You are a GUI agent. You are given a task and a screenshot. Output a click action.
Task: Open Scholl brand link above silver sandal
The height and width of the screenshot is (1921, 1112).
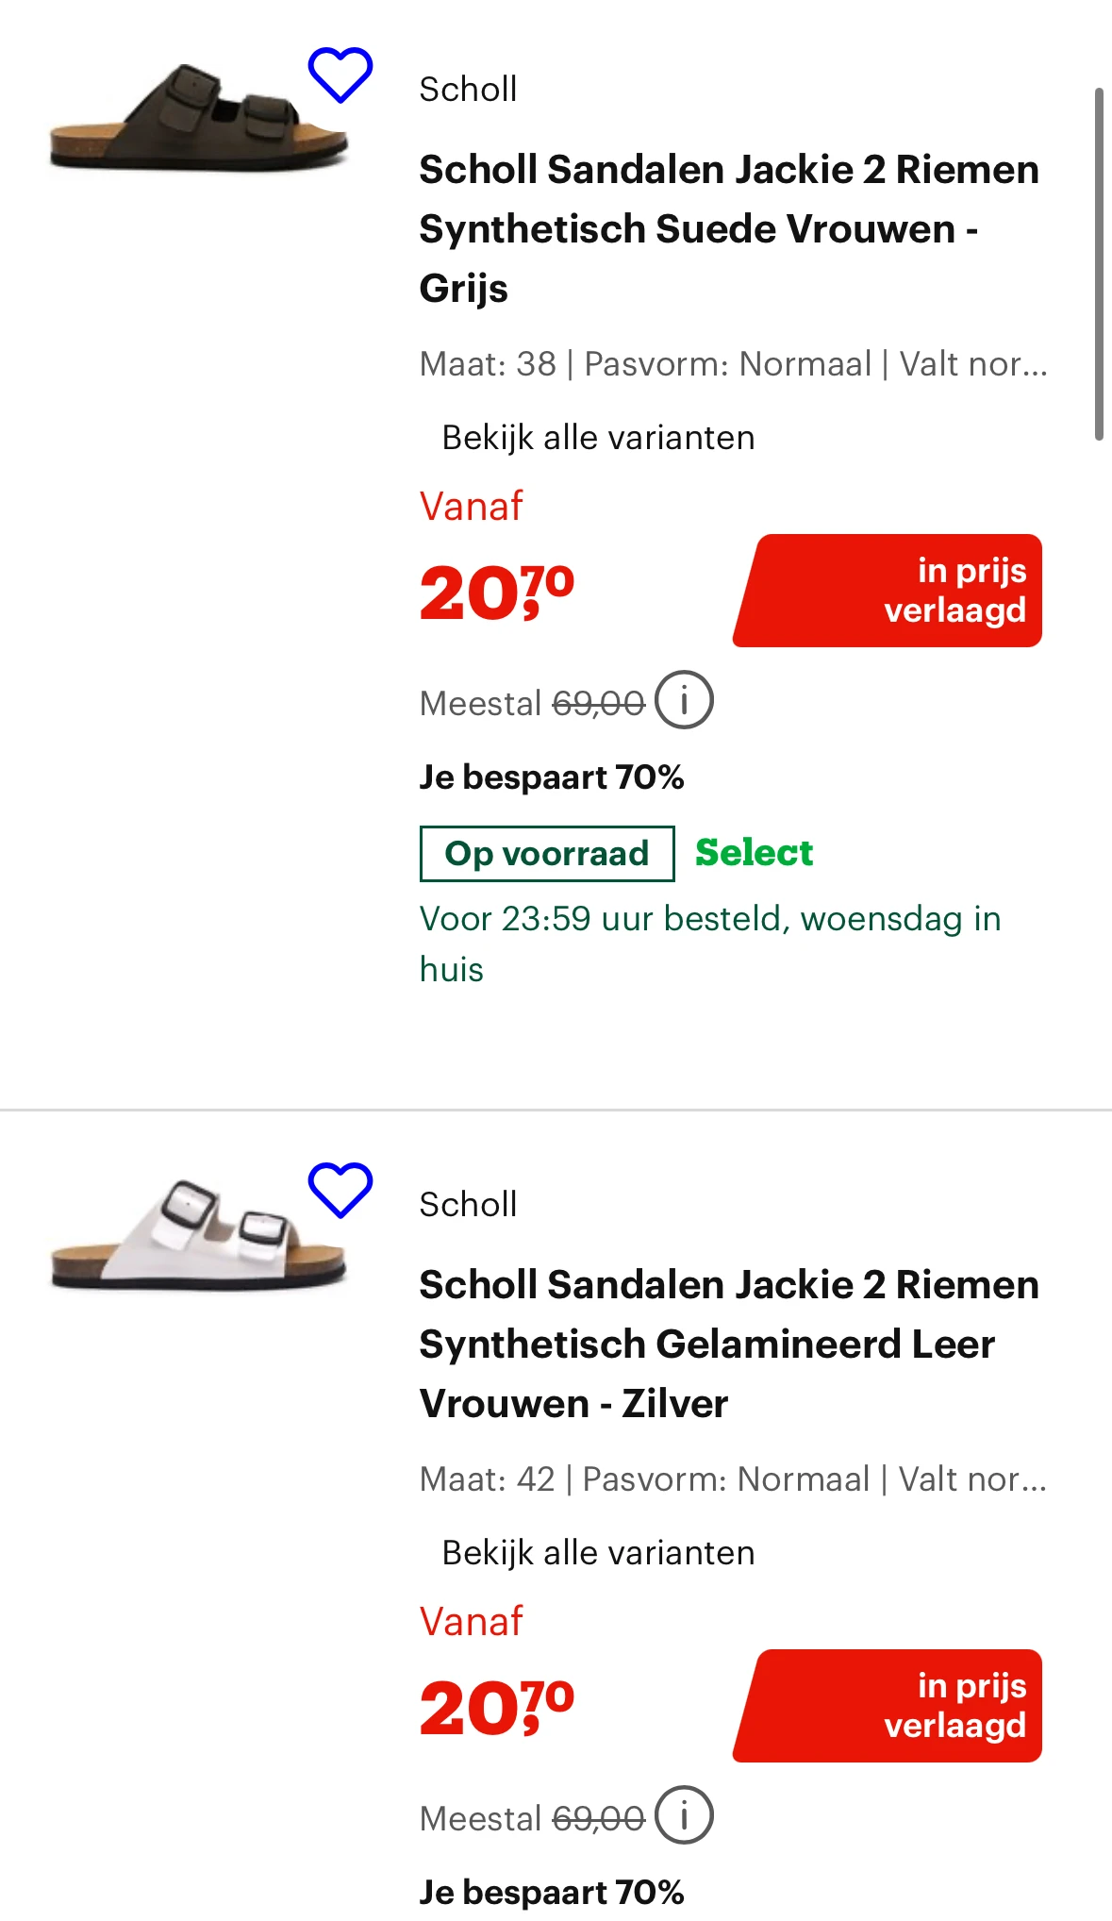(x=468, y=1205)
